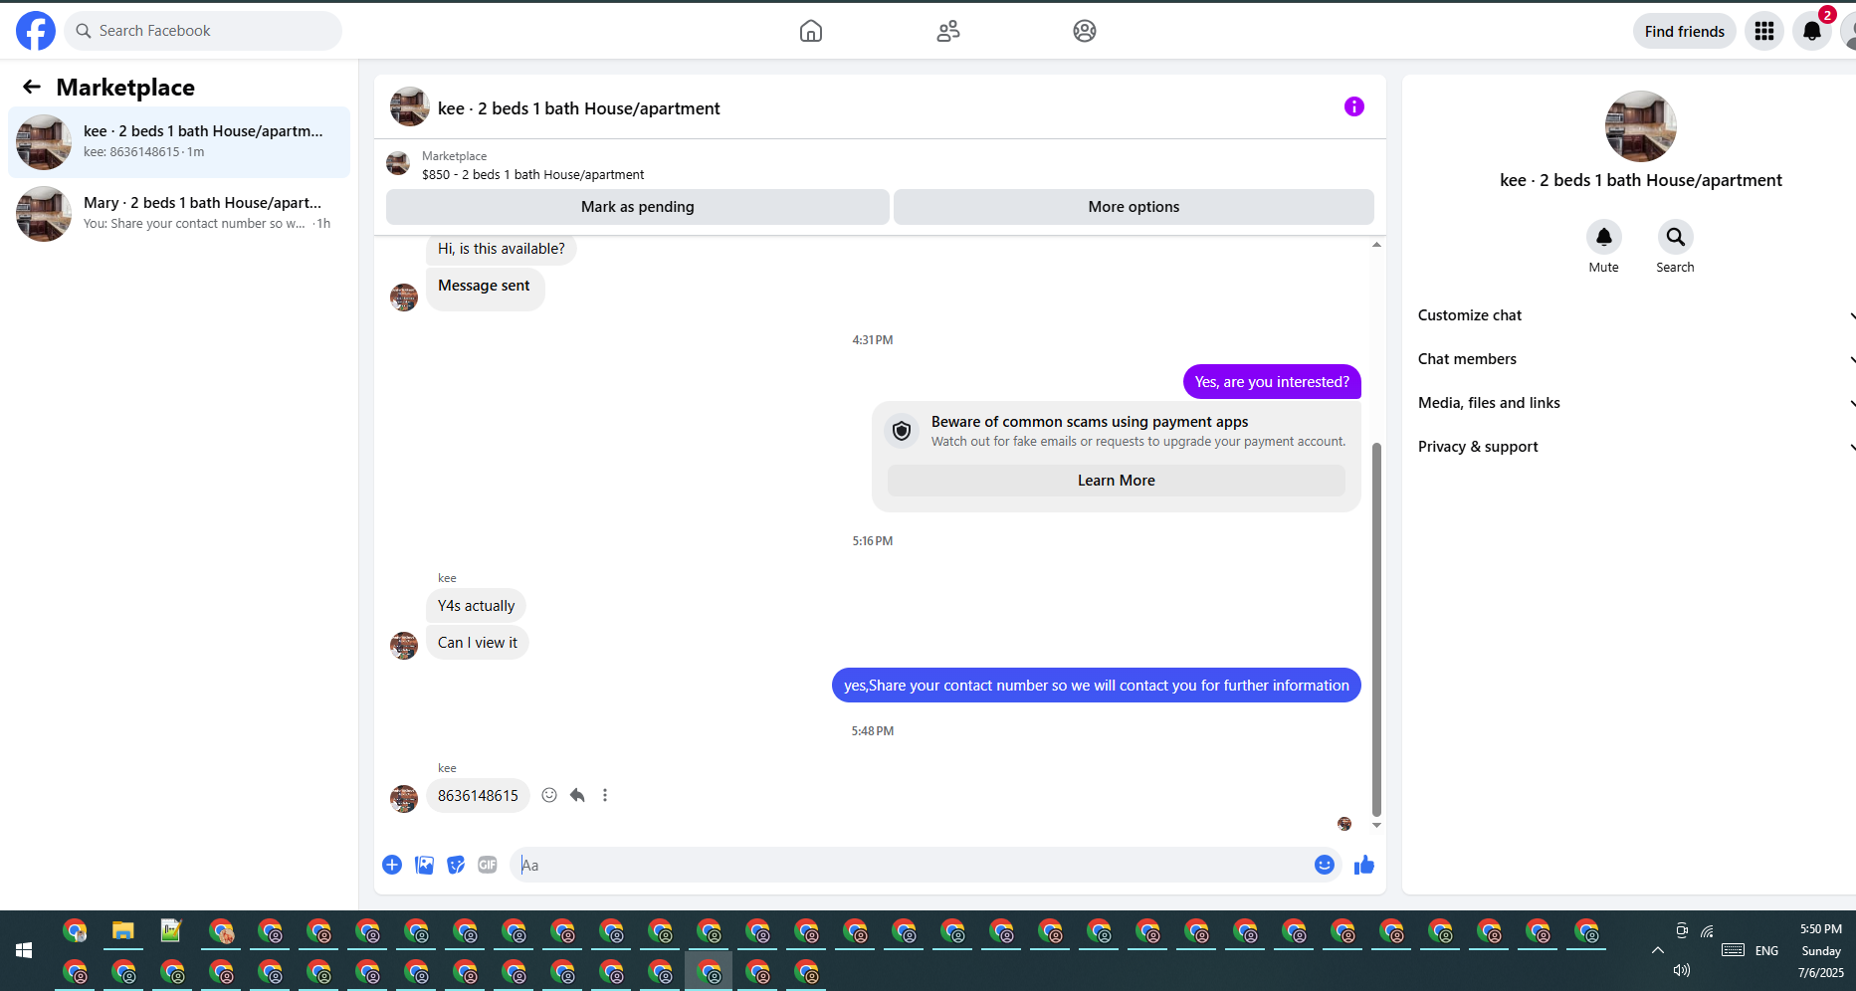1856x991 pixels.
Task: Open the listing photo in the right panel
Action: click(x=1641, y=126)
